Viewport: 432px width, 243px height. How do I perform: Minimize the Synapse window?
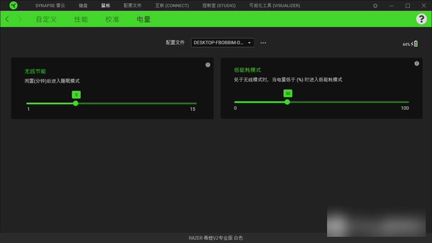[x=391, y=6]
